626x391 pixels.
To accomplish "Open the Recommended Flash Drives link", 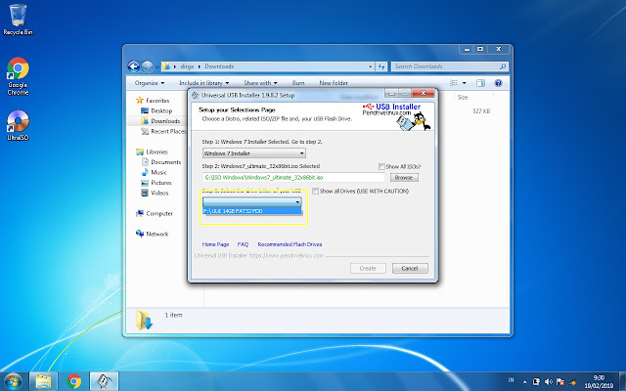I will [x=290, y=244].
